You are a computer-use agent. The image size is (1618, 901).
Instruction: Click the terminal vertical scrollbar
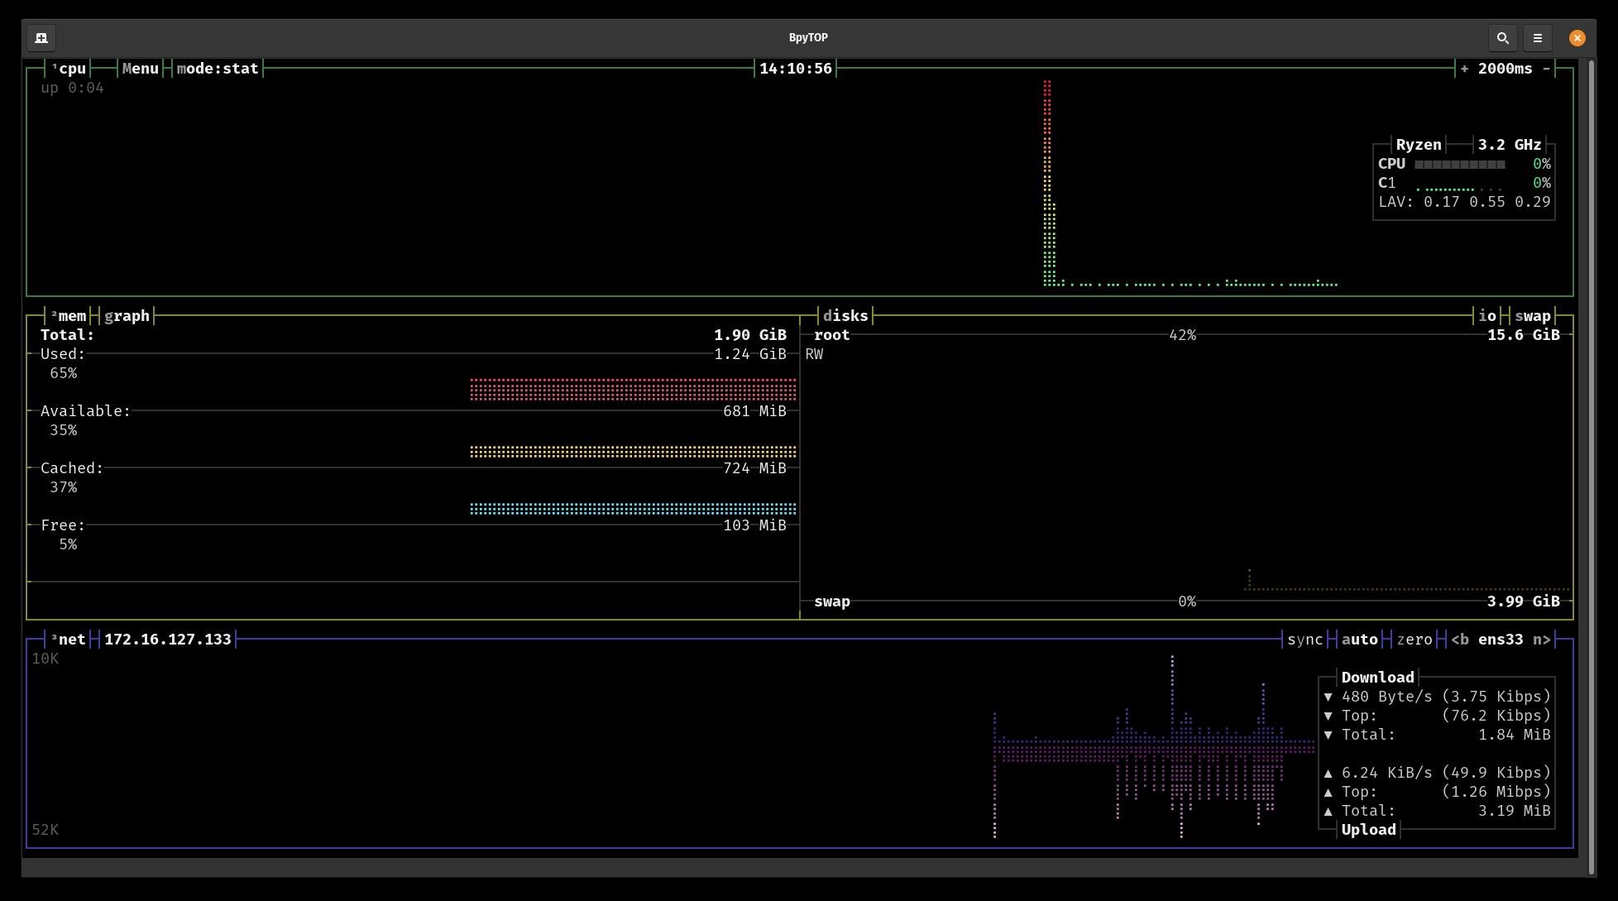point(1592,467)
